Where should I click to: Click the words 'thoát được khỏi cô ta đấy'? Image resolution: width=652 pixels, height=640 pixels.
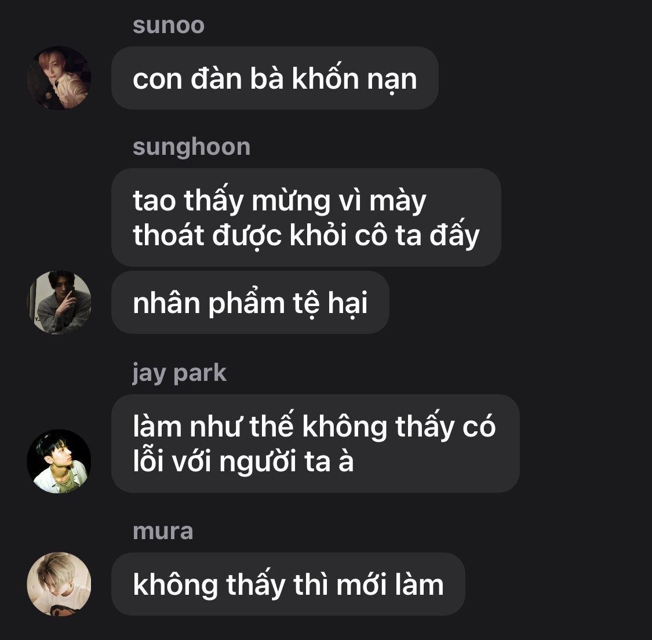(x=306, y=235)
